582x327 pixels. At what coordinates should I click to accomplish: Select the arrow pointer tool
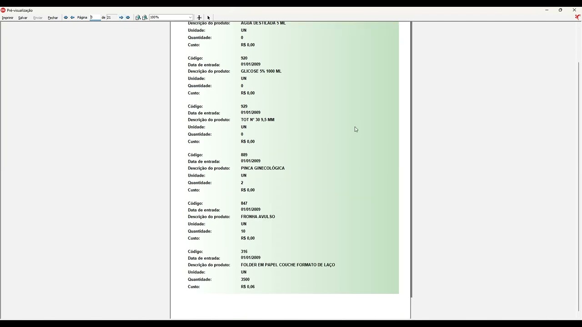(x=209, y=18)
